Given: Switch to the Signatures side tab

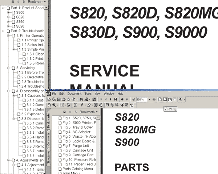Looking at the screenshot, I should (48, 157).
